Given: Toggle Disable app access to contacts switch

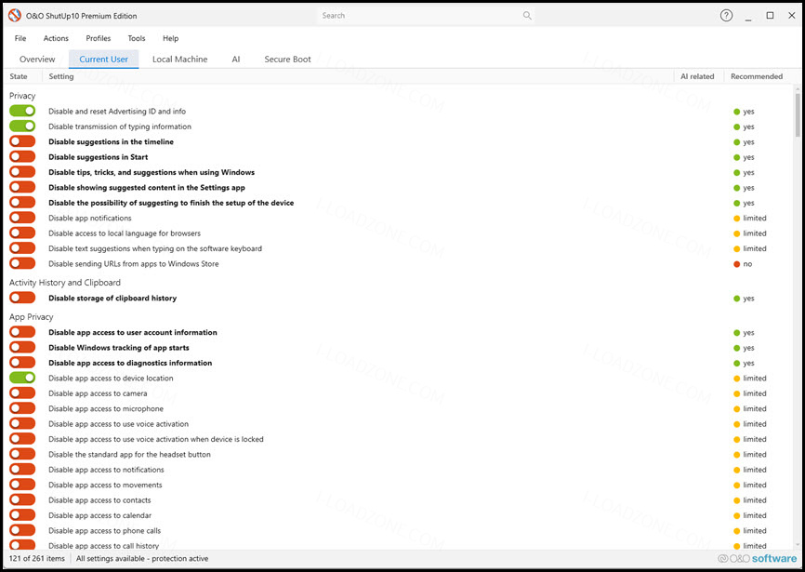Looking at the screenshot, I should [22, 499].
